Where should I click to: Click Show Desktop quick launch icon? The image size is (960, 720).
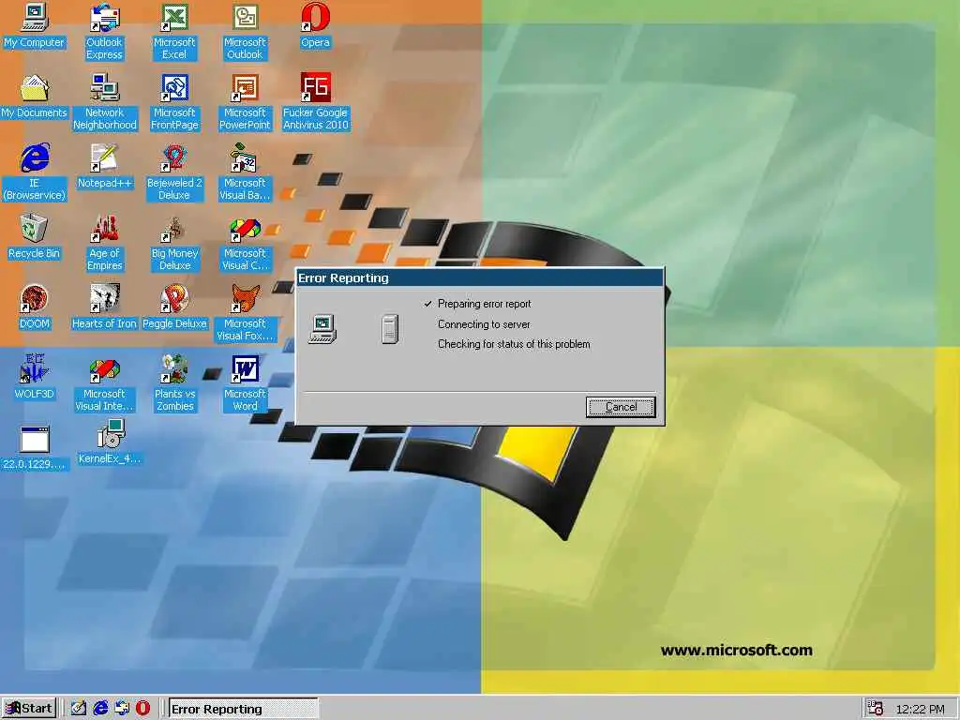[x=79, y=709]
